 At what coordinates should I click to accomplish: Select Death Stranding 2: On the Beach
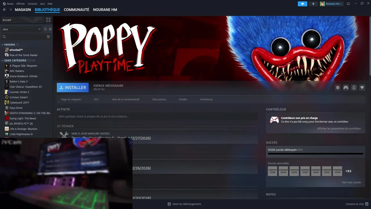click(x=30, y=113)
